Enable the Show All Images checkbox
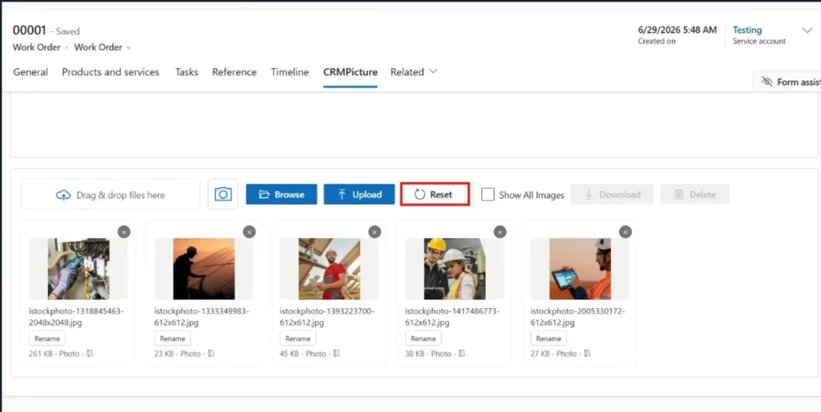Screen dimensions: 821x412 coord(487,195)
